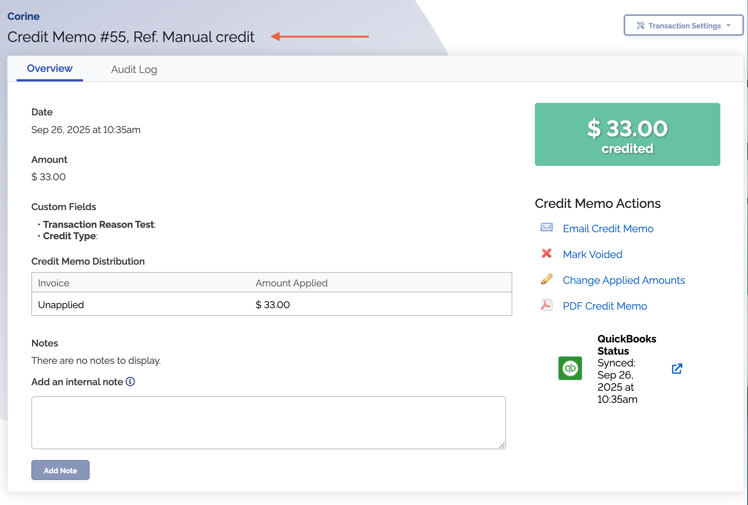Select the Overview tab

50,69
